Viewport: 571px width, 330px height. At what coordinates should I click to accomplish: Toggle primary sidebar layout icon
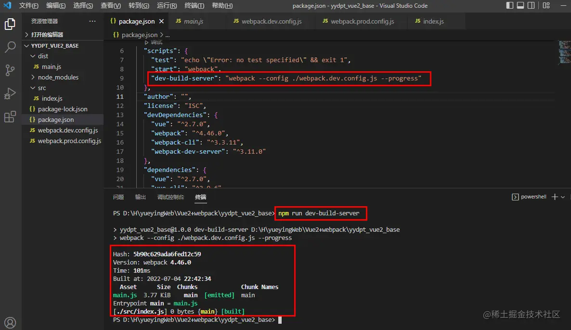point(510,5)
